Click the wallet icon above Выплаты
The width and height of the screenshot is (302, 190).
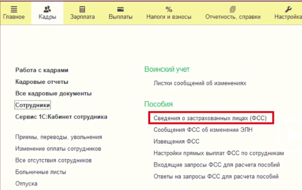120,9
